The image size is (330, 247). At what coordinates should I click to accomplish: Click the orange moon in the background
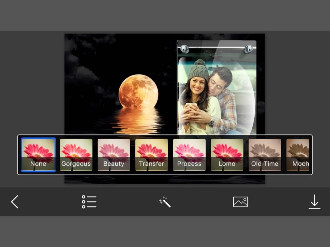click(138, 91)
